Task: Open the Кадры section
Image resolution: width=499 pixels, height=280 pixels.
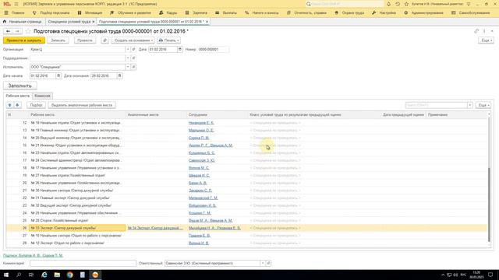Action: pyautogui.click(x=168, y=12)
